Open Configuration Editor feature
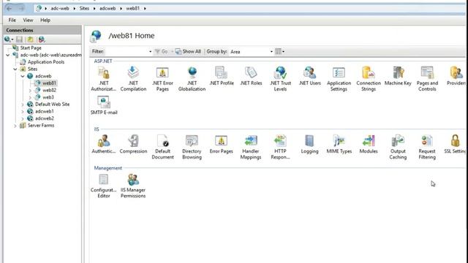 [x=104, y=186]
